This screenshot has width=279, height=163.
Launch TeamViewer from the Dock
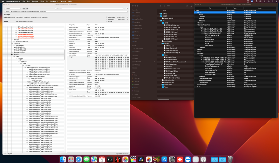(188, 159)
